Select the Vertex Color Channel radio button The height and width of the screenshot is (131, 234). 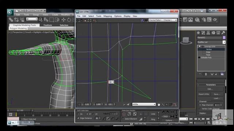(200, 109)
